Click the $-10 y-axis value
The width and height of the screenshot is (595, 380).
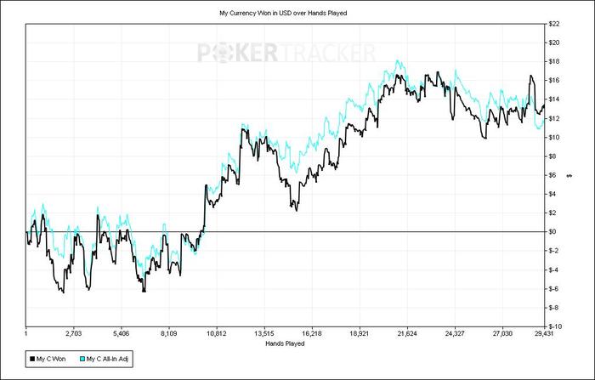554,326
